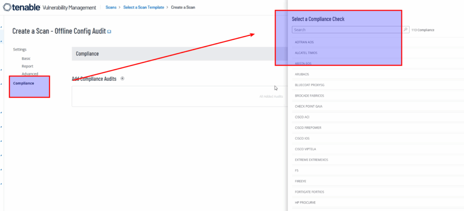Click the plus icon beside Add Compliance Audits
464x211 pixels.
pyautogui.click(x=122, y=79)
